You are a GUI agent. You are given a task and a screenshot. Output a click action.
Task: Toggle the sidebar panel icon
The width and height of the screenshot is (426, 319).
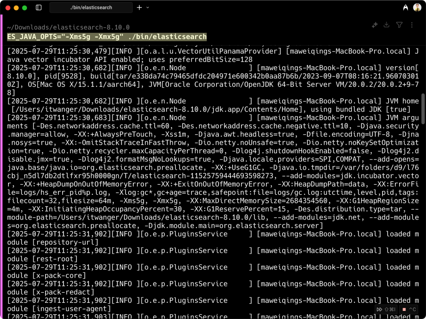(x=39, y=8)
